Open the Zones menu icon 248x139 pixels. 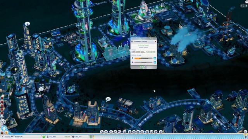106,132
